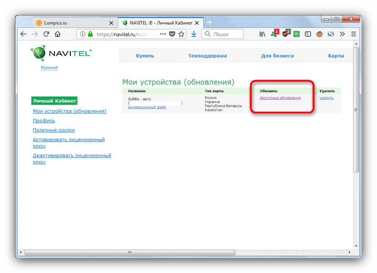Open the downloads arrow in toolbar
Screen dimensions: 377x273
[x=194, y=34]
